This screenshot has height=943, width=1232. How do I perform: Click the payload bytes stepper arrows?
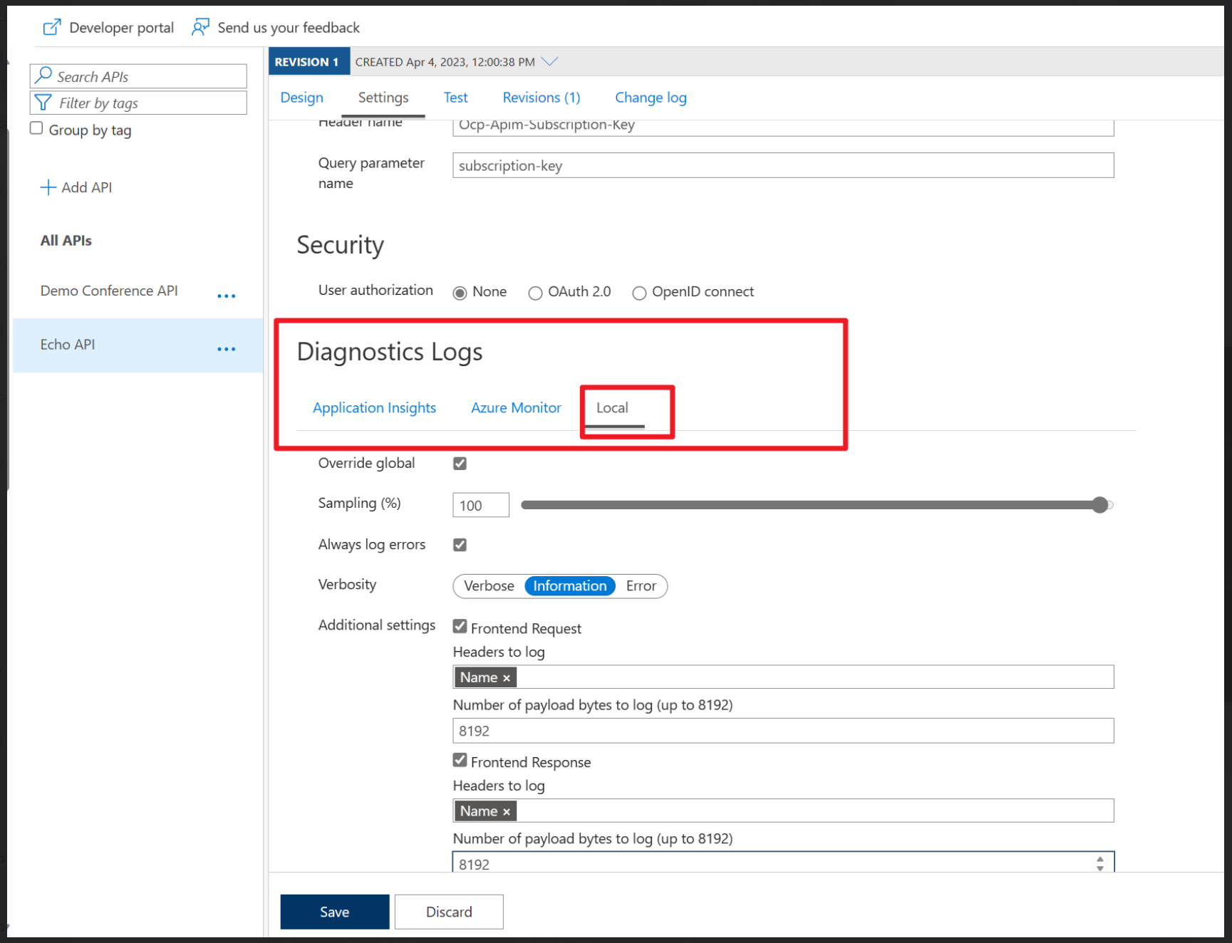tap(1099, 863)
